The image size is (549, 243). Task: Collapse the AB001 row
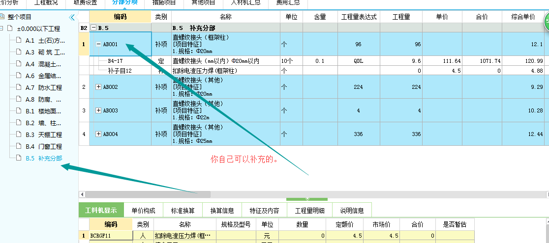click(x=99, y=44)
